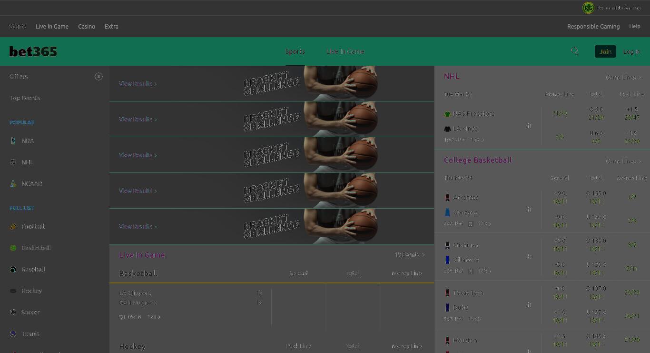
Task: Open Top Events in the sidebar
Action: tap(25, 98)
